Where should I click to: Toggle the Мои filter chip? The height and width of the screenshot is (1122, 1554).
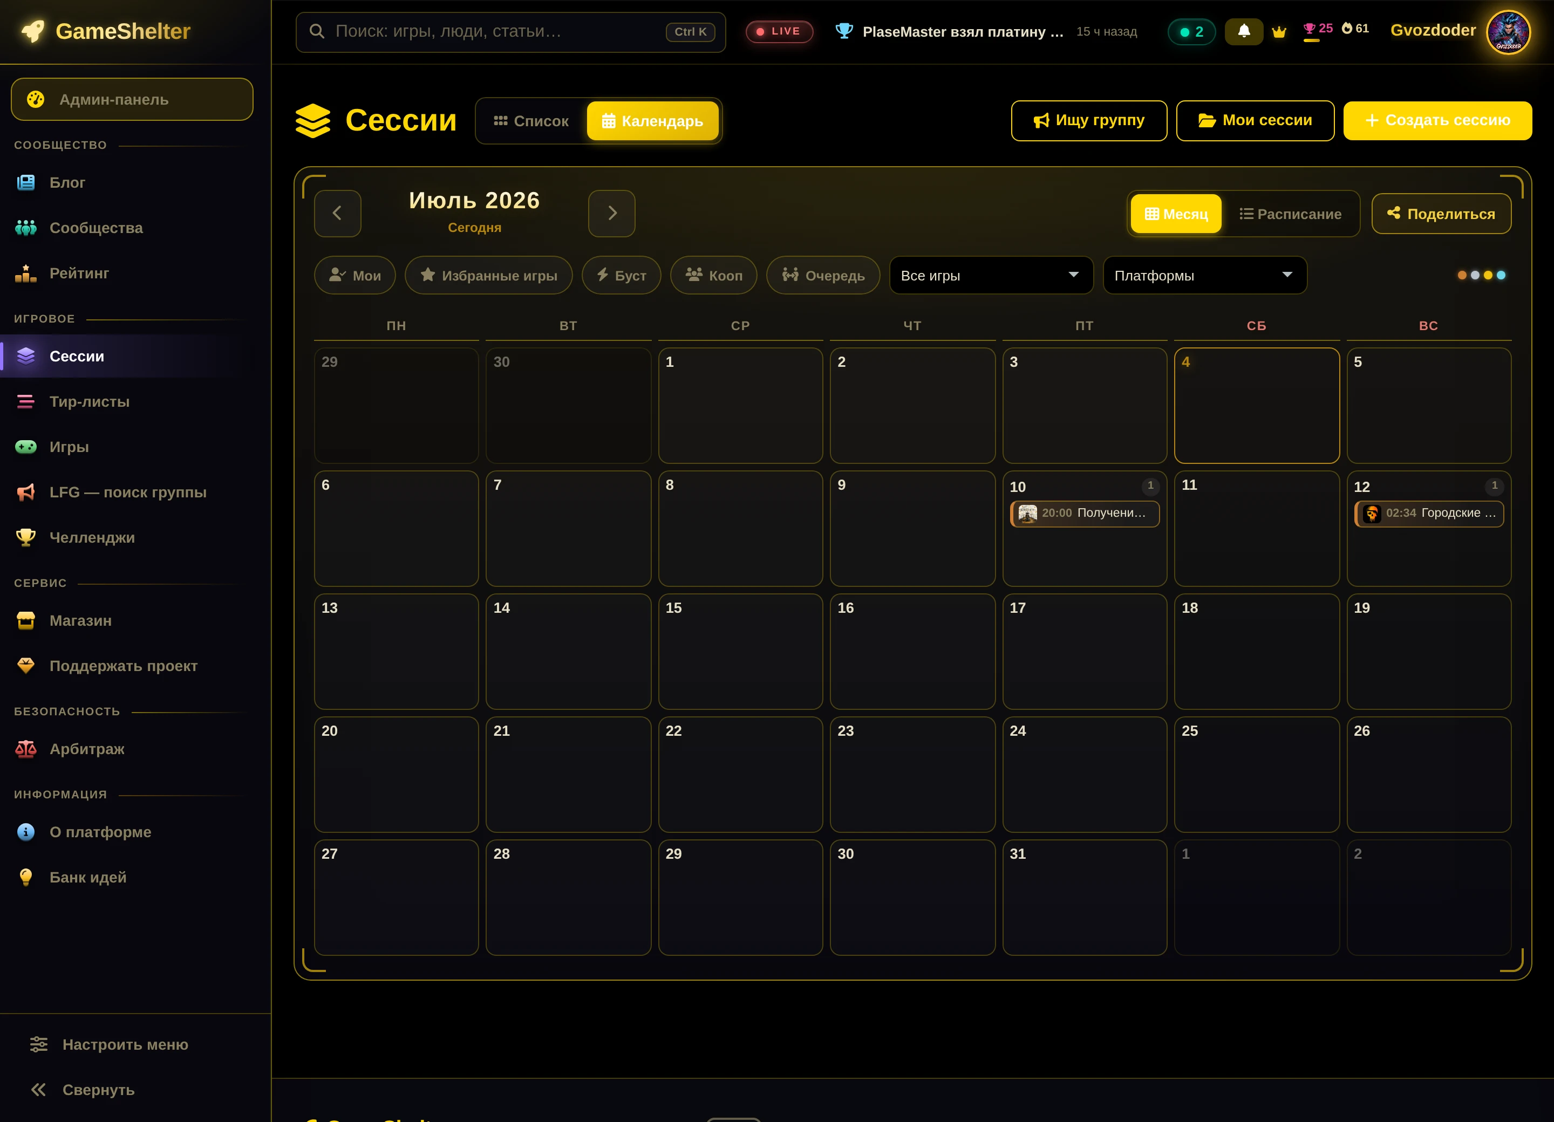(355, 275)
